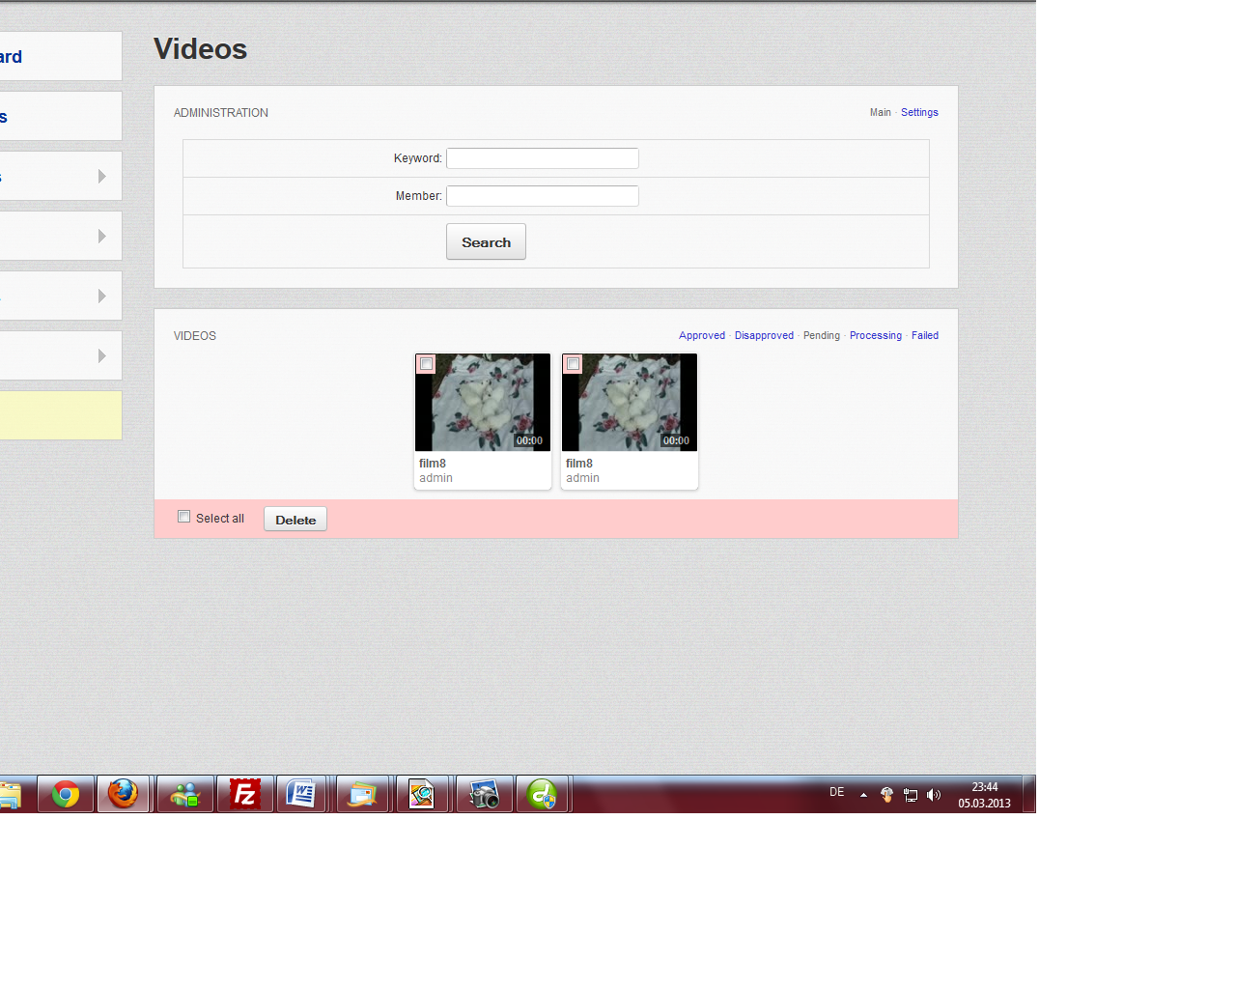This screenshot has width=1236, height=989.
Task: Open Google Chrome from the taskbar
Action: coord(66,794)
